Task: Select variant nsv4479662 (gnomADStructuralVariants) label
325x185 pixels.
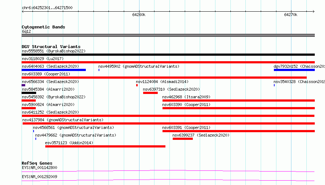Action: point(76,135)
